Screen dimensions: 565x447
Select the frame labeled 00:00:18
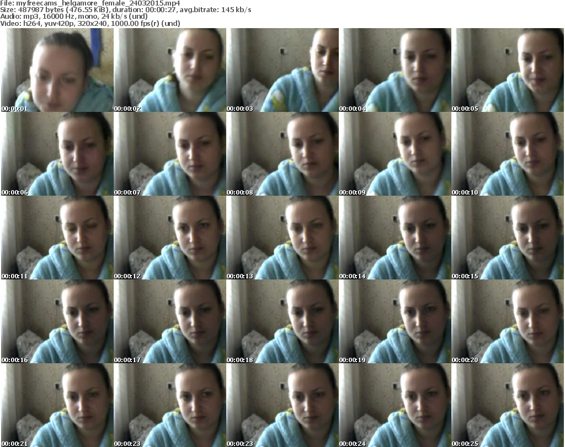(x=282, y=321)
